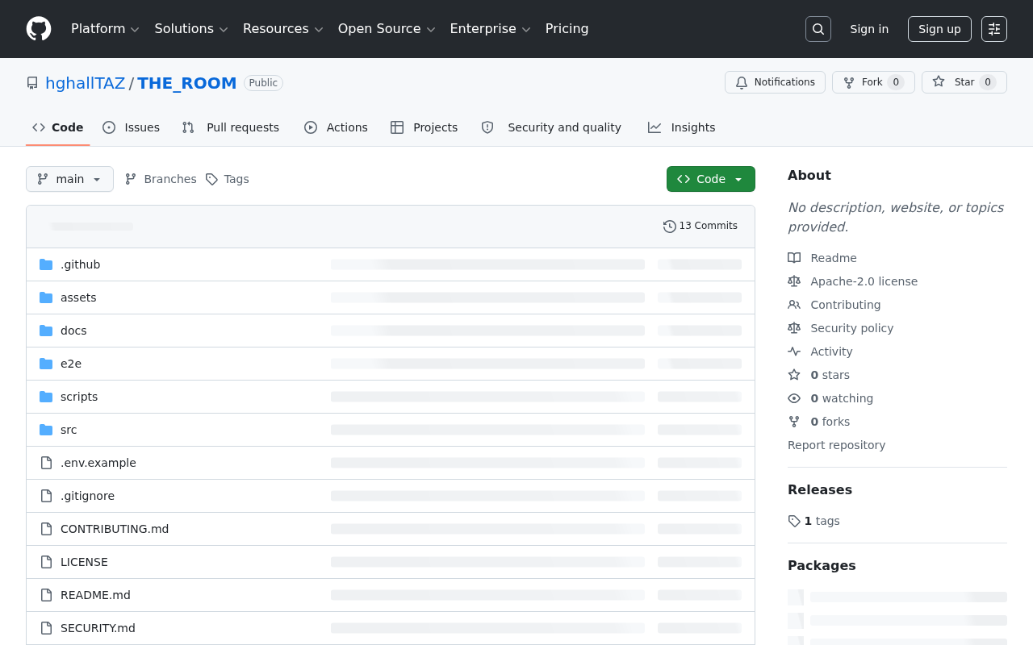Click the scripts folder icon
The width and height of the screenshot is (1033, 645).
(46, 397)
